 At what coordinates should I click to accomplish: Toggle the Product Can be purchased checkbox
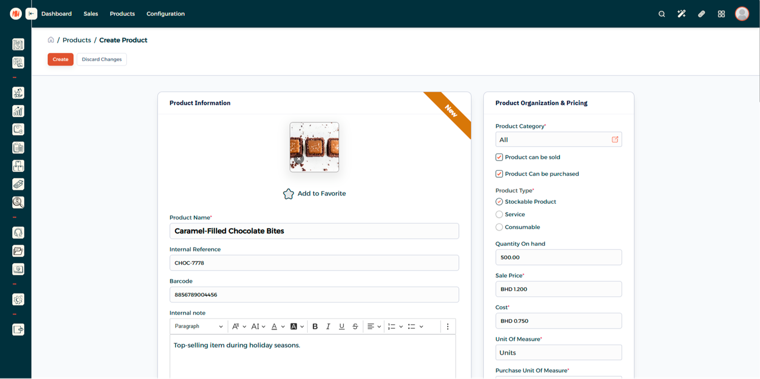pyautogui.click(x=499, y=174)
